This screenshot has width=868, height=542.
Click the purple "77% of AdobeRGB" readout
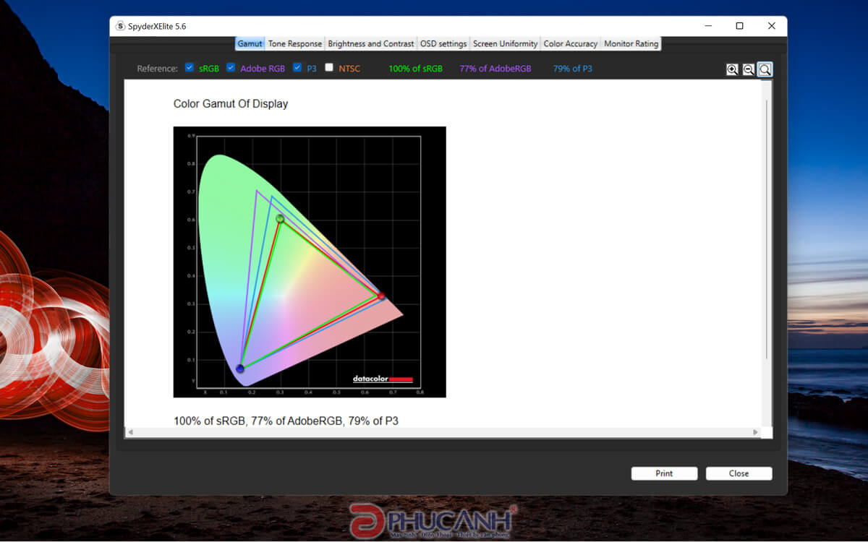pos(495,69)
